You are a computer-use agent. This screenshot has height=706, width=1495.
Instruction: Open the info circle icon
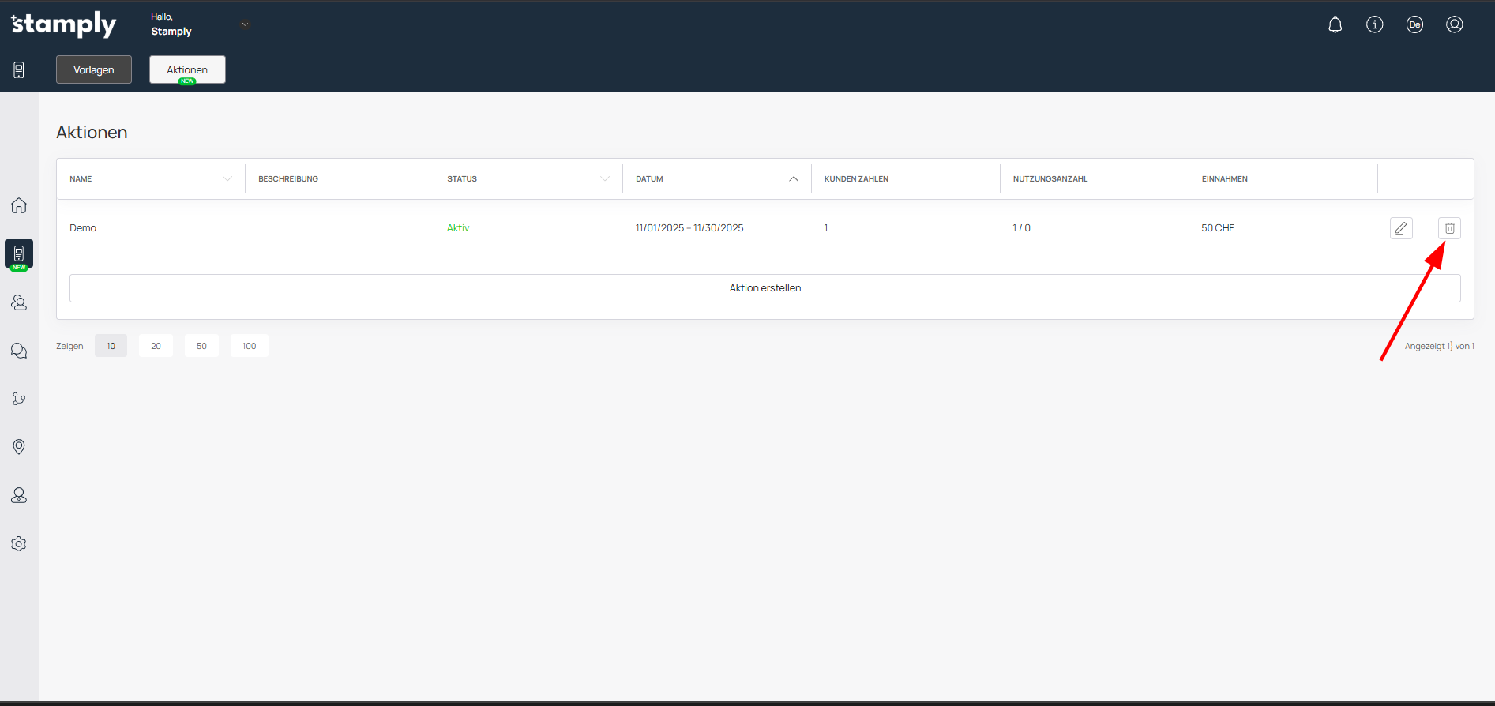coord(1374,24)
